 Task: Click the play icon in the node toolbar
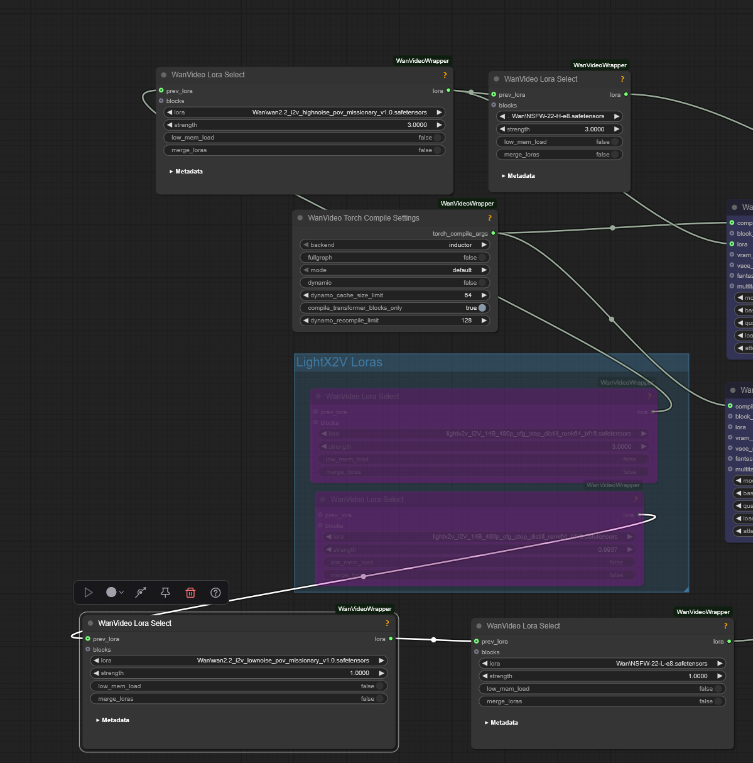point(89,592)
